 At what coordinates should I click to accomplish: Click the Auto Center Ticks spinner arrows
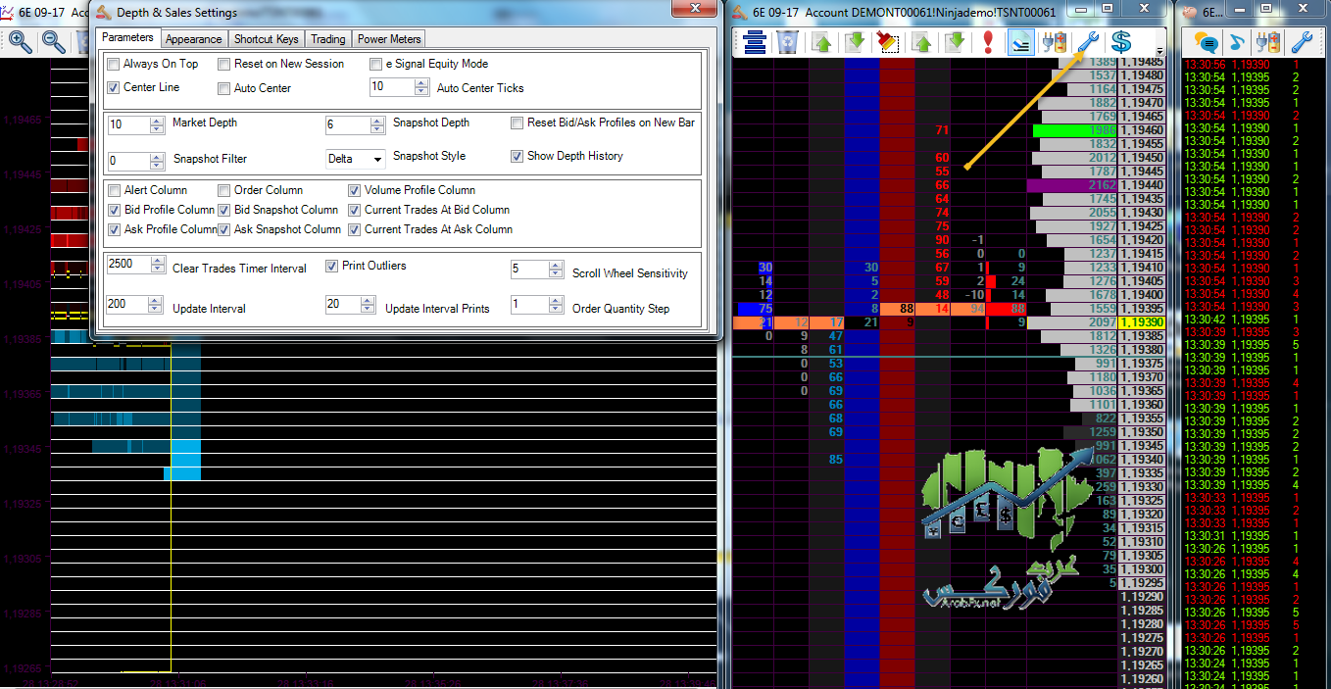pos(421,87)
